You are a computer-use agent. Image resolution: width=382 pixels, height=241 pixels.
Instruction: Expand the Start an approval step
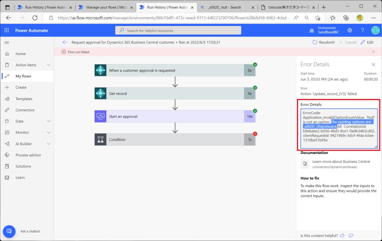coord(175,117)
